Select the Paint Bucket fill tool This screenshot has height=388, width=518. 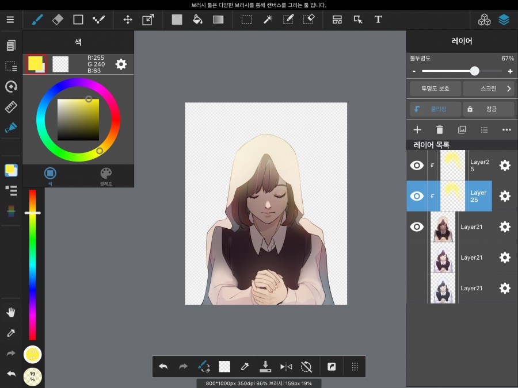coord(198,19)
